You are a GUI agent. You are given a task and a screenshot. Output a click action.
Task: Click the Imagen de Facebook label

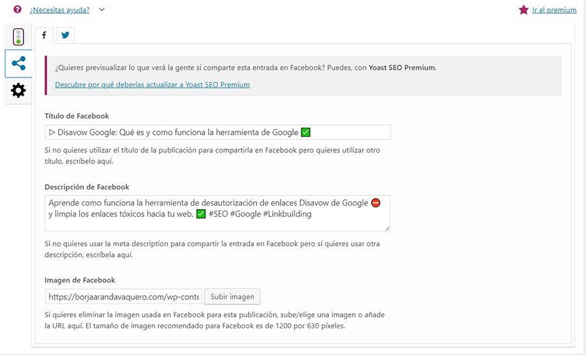click(x=79, y=280)
